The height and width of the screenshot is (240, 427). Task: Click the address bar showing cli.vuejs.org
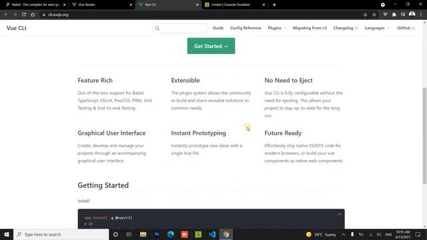click(x=201, y=15)
